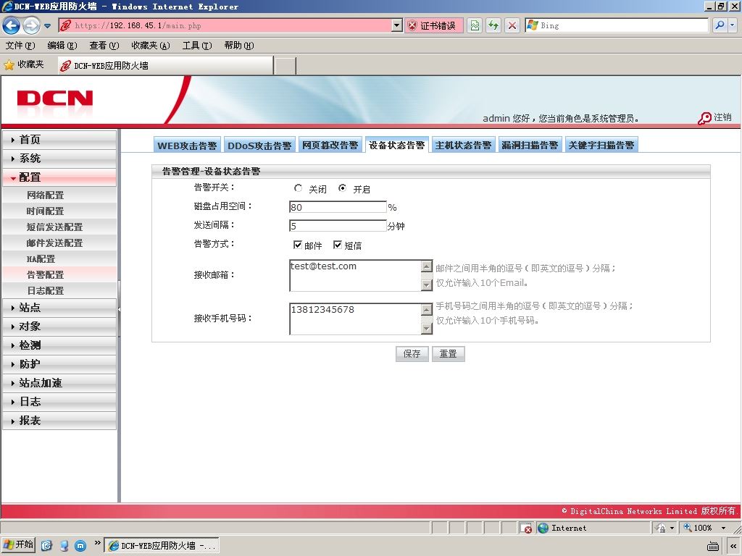Expand the 站点加速 sidebar section
Viewport: 742px width, 556px height.
click(59, 383)
